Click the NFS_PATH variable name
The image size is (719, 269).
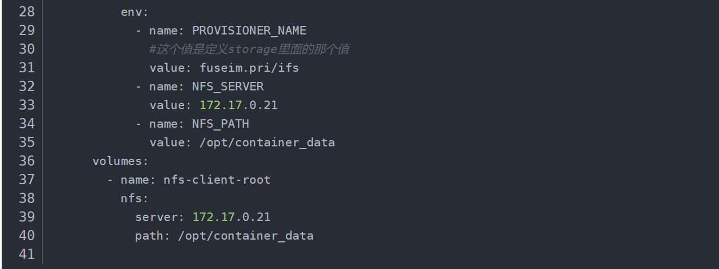pos(220,124)
